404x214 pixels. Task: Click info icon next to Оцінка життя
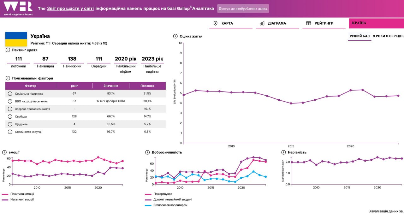(x=175, y=36)
